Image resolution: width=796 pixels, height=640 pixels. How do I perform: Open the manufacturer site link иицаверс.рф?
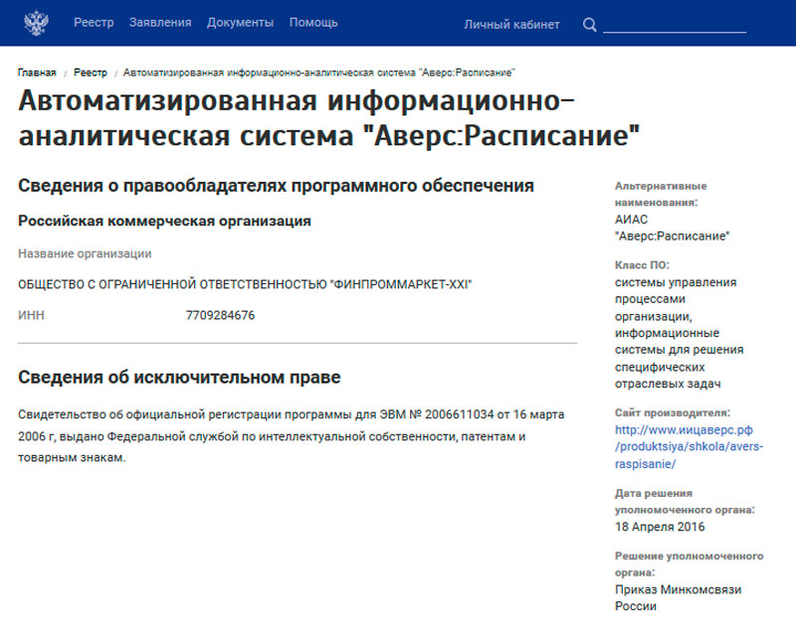coord(689,447)
